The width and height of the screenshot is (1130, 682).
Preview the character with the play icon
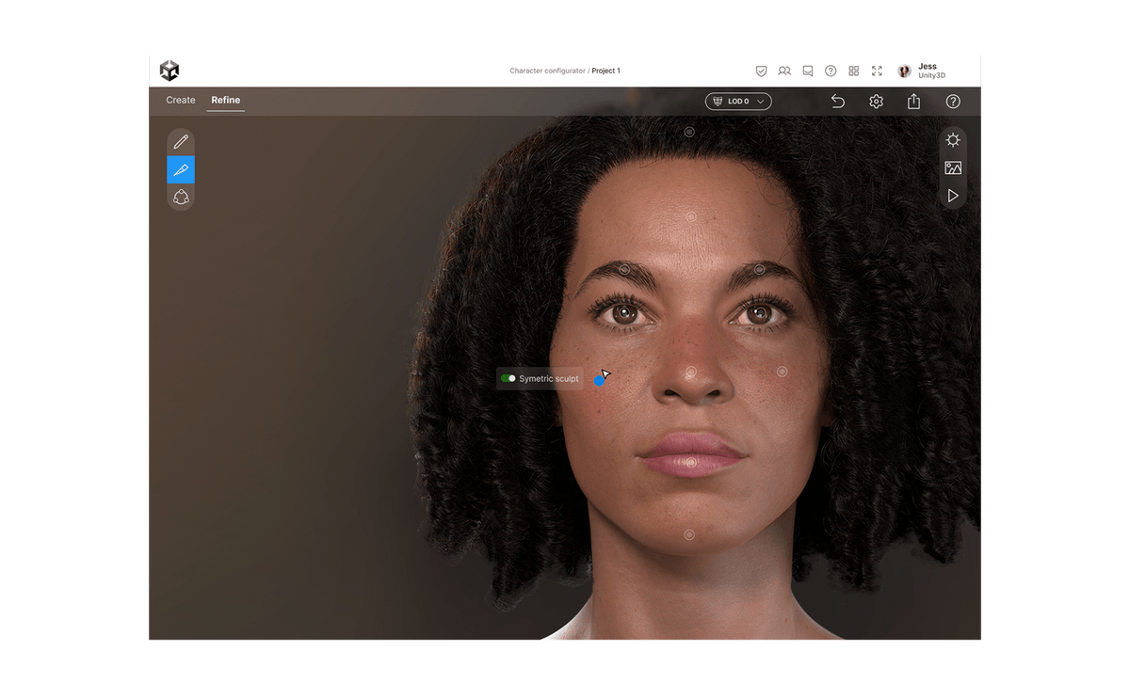pos(953,196)
